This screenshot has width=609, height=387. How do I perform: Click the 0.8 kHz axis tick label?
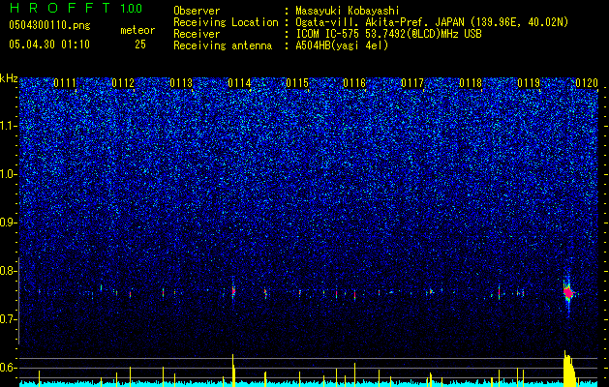[x=8, y=271]
